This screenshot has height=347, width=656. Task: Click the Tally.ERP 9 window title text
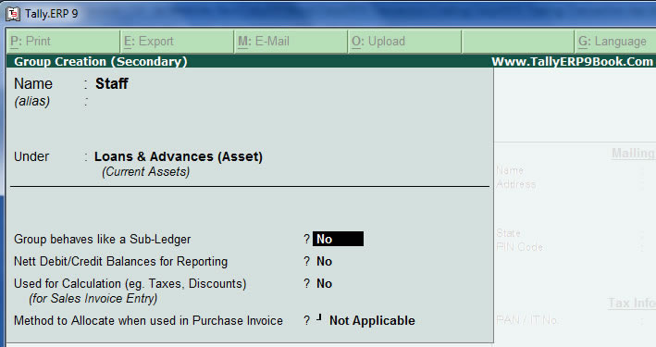point(51,14)
